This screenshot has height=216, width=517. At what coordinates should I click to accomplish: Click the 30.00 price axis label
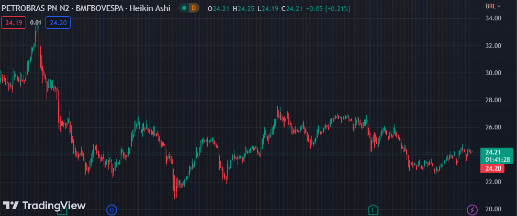(x=493, y=73)
